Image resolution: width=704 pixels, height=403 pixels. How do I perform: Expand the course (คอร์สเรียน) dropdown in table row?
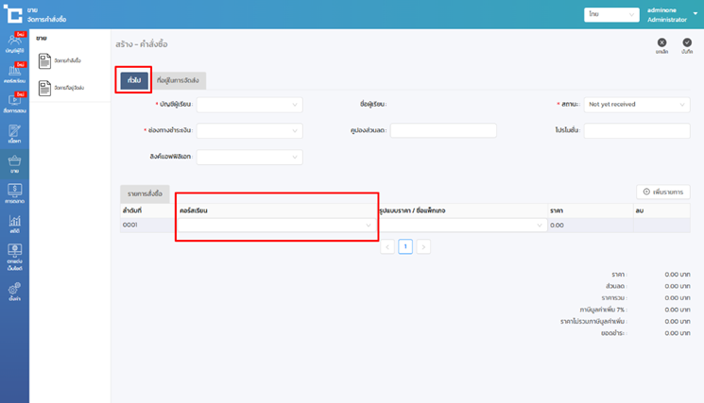pos(276,226)
